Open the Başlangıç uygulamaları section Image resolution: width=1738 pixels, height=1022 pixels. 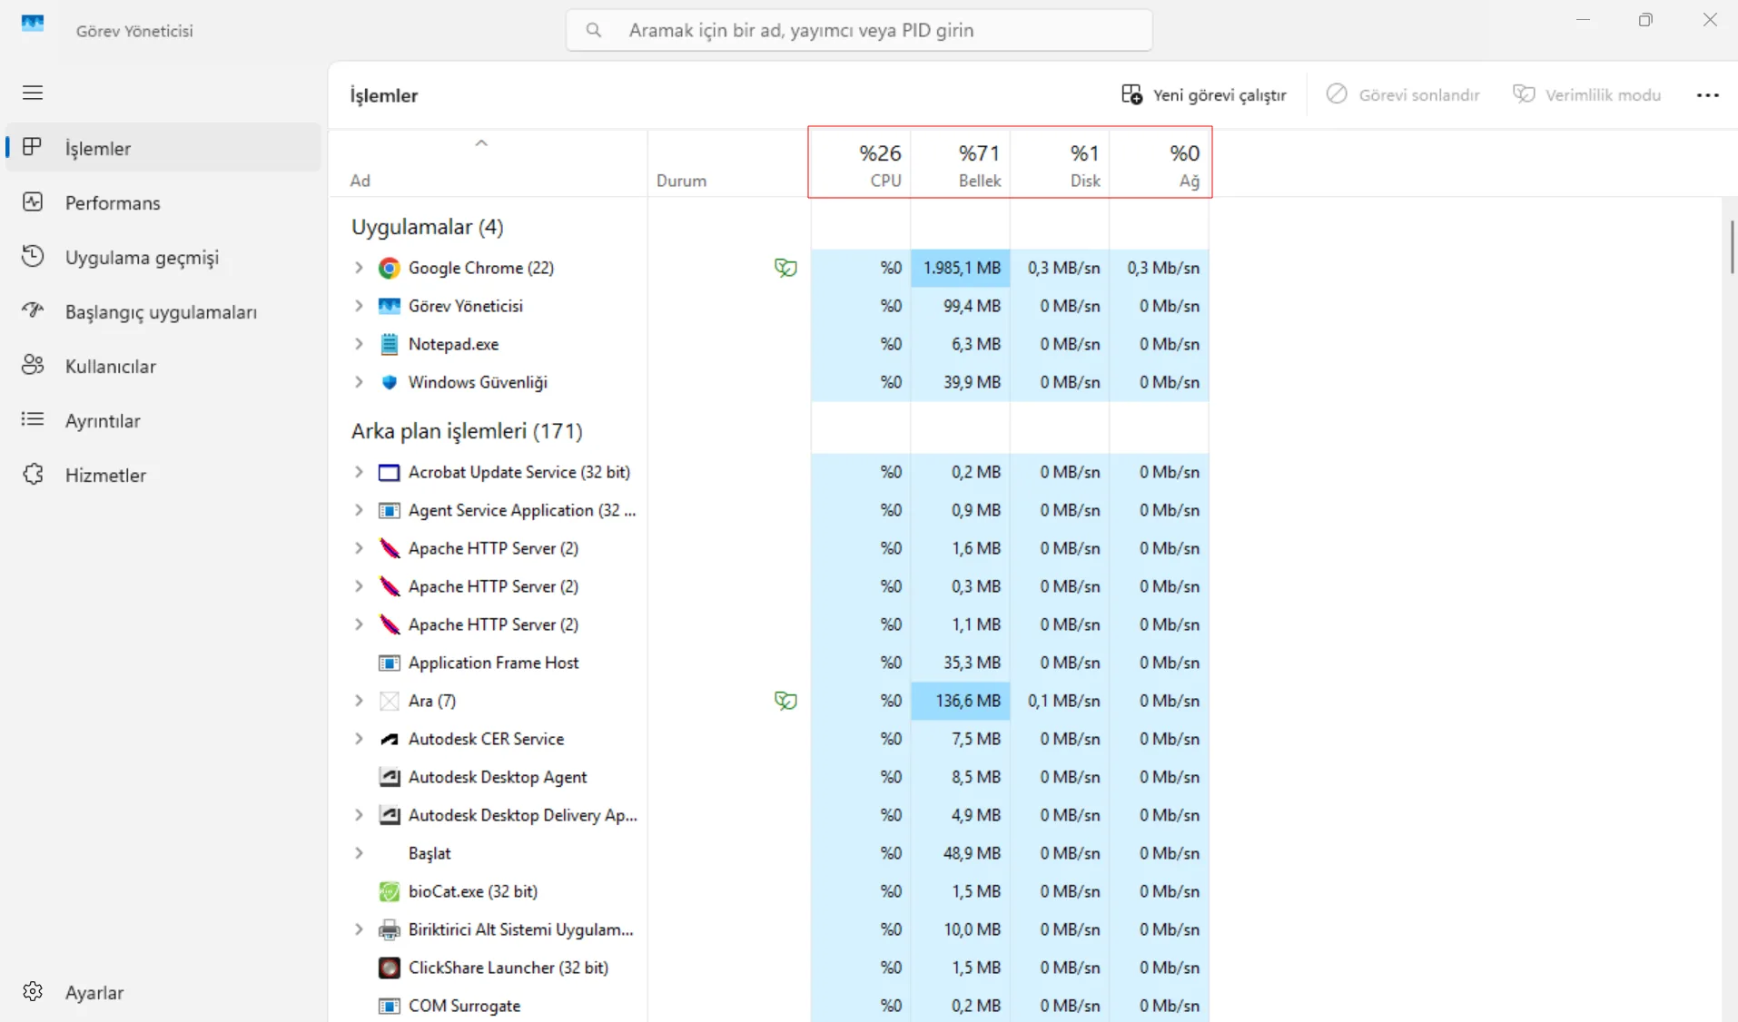click(161, 311)
